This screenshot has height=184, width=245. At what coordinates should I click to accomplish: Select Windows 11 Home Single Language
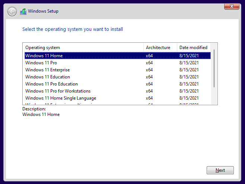[118, 98]
